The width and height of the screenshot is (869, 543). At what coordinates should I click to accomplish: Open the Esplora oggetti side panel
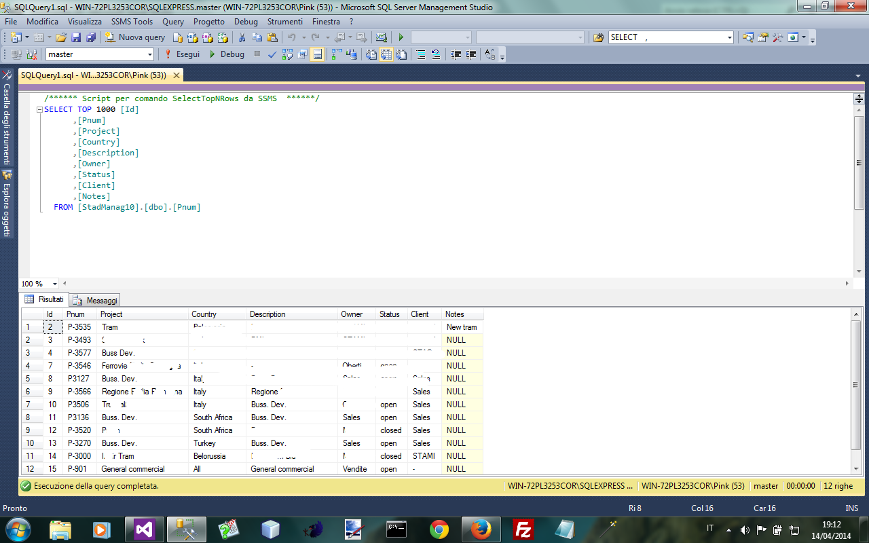tap(7, 202)
